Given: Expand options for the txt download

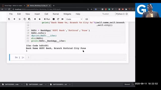Looking at the screenshot, I should tap(70, 84).
